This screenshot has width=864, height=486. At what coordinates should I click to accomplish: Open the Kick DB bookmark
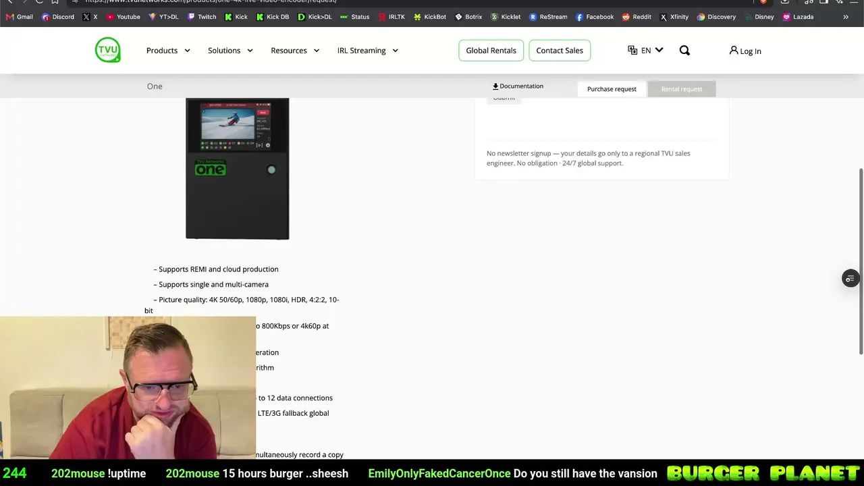[x=272, y=17]
